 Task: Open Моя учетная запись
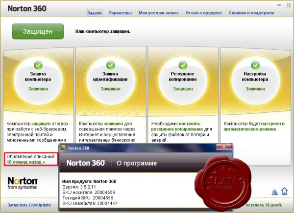click(159, 13)
